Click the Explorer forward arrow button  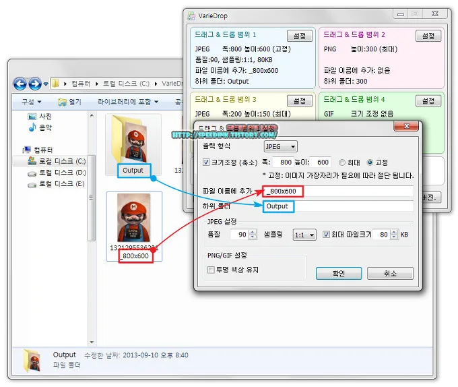(35, 84)
